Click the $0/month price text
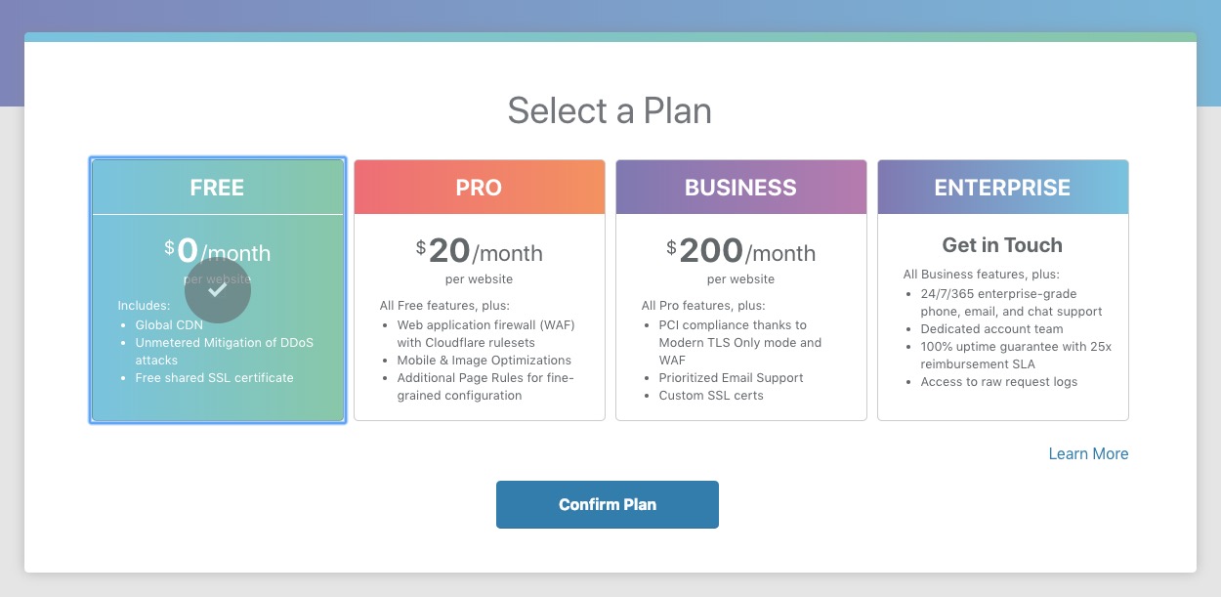This screenshot has width=1221, height=597. point(217,250)
